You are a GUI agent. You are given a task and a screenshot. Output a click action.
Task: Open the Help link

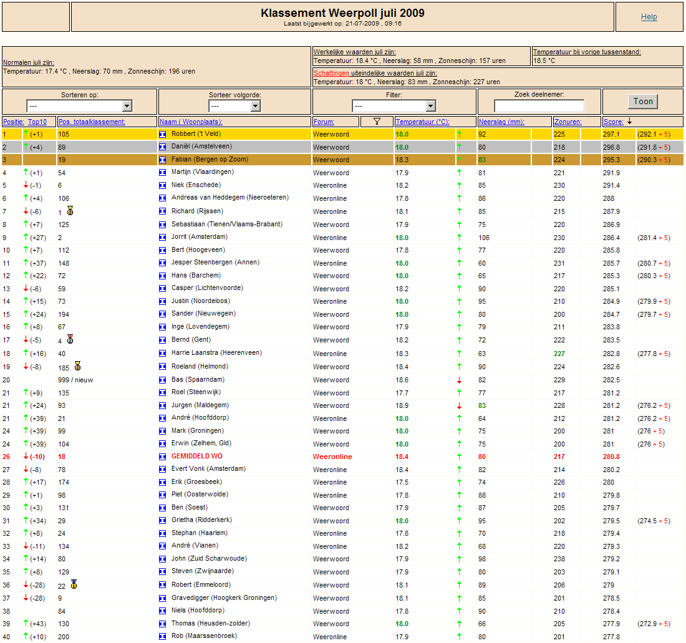tap(649, 17)
